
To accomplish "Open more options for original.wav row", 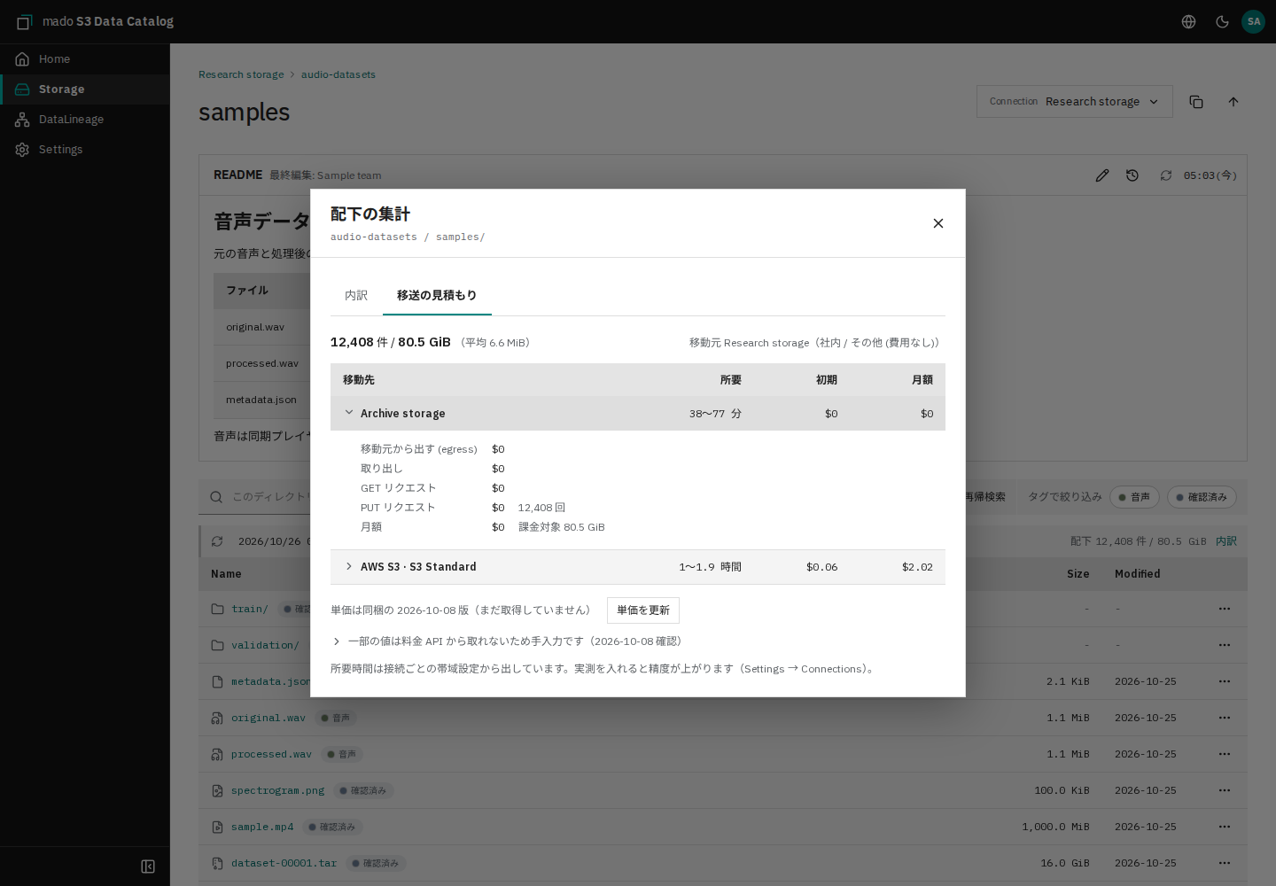I will 1225,719.
